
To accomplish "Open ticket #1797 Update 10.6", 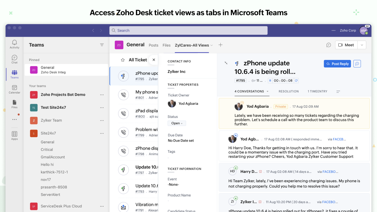I will point(134,170).
